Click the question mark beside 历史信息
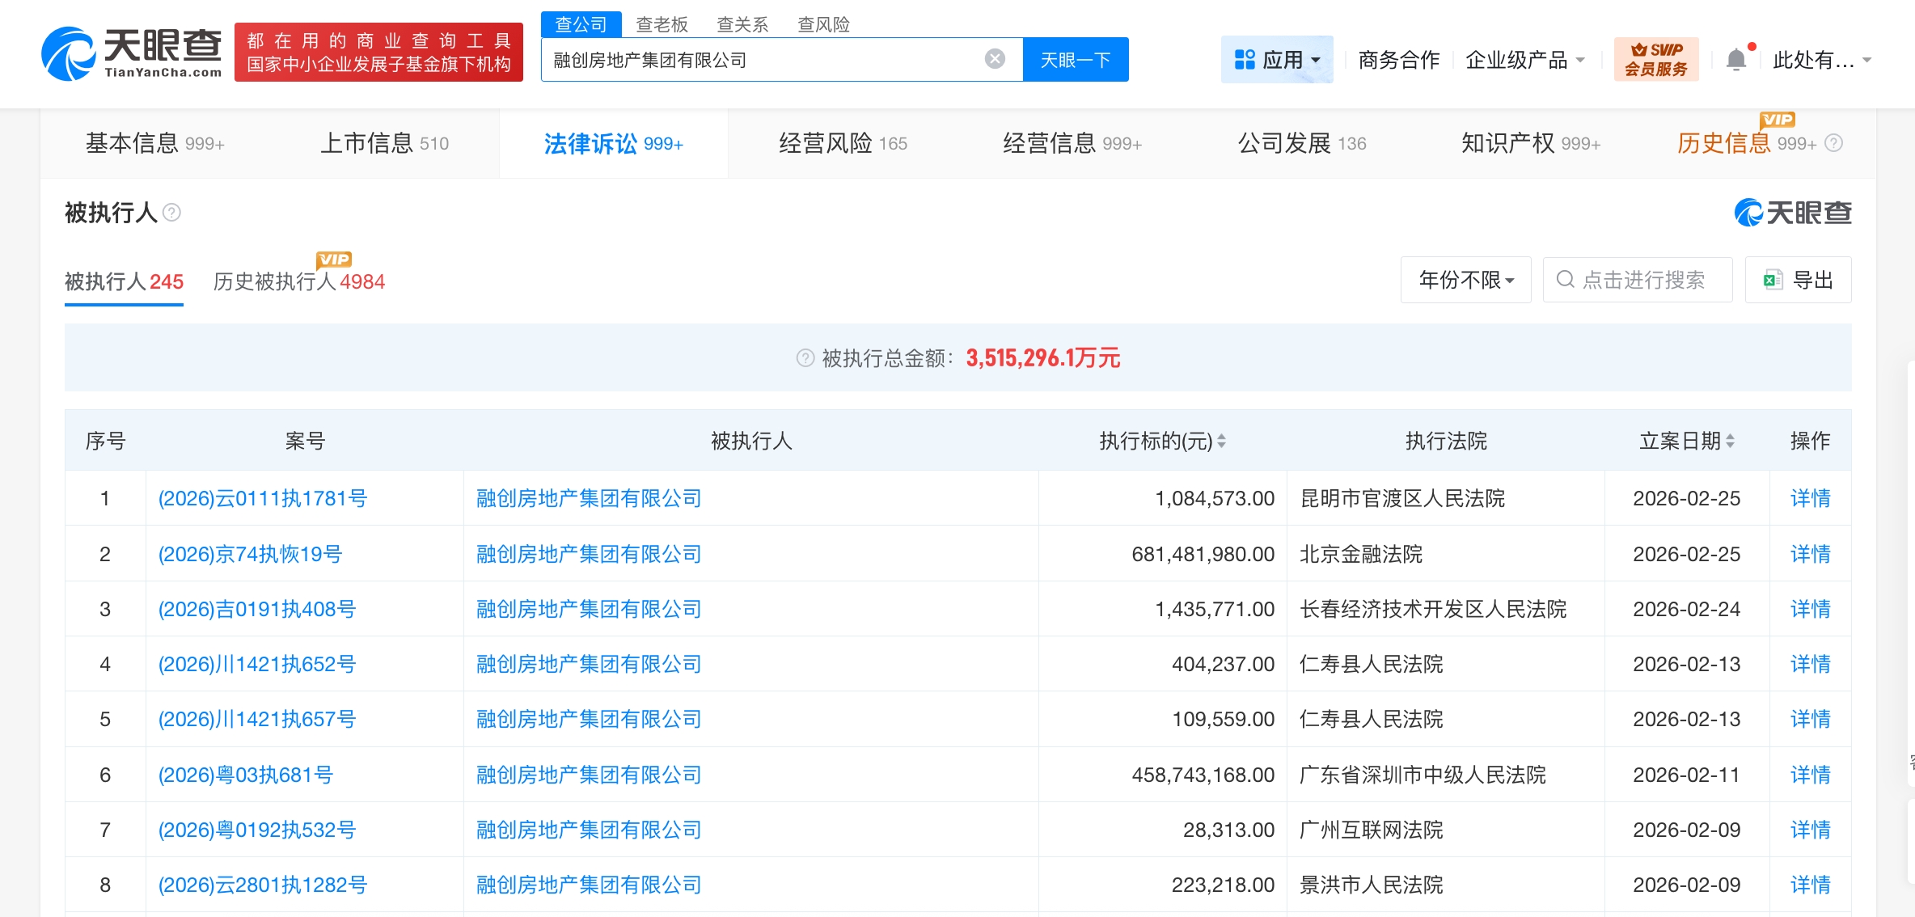This screenshot has height=917, width=1915. [x=1833, y=143]
